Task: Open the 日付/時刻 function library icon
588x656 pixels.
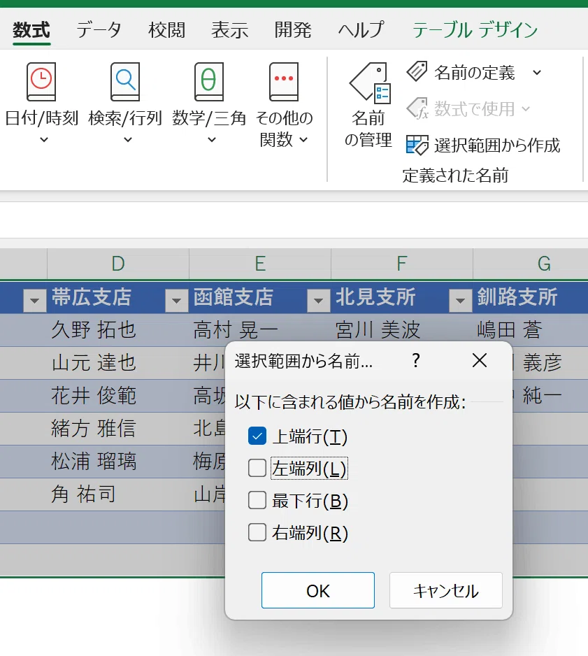Action: coord(41,82)
